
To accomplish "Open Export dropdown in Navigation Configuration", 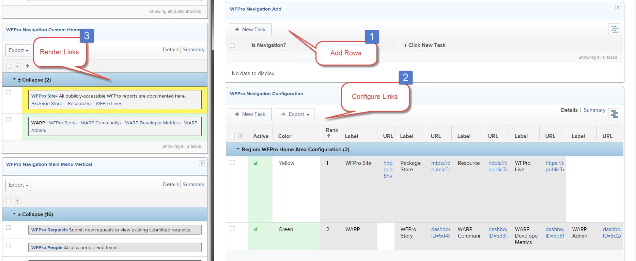I will tap(294, 114).
